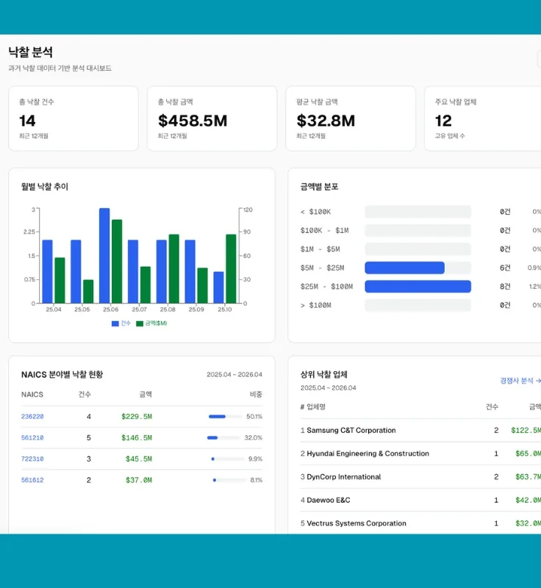
Task: Click the $5M - $25M distribution bar
Action: point(404,268)
